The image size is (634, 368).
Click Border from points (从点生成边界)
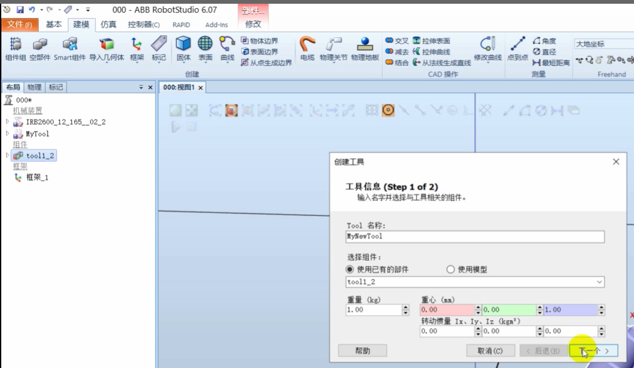266,63
